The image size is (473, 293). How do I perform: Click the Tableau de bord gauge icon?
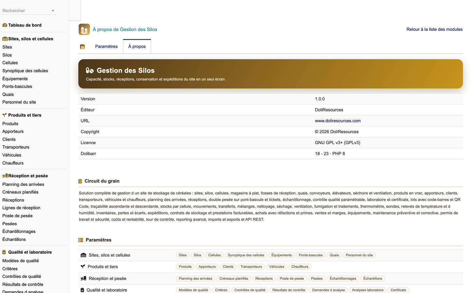tap(5, 25)
